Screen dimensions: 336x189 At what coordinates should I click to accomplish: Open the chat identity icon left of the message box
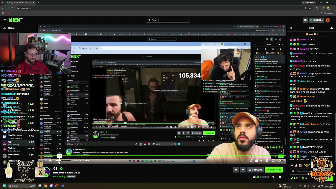293,171
